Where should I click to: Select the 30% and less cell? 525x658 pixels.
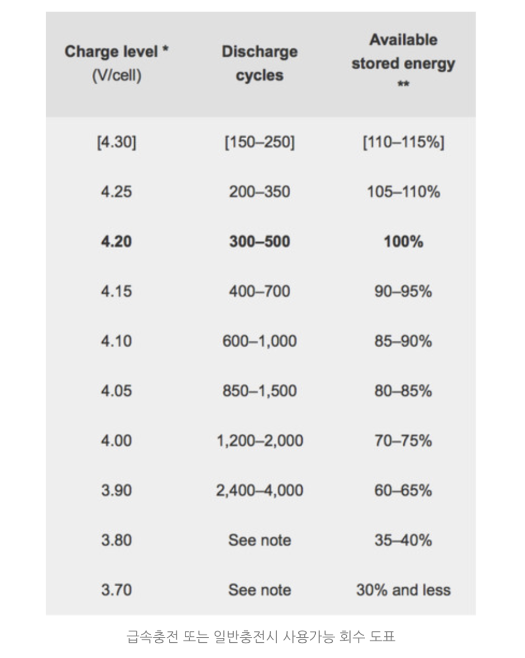pos(403,590)
